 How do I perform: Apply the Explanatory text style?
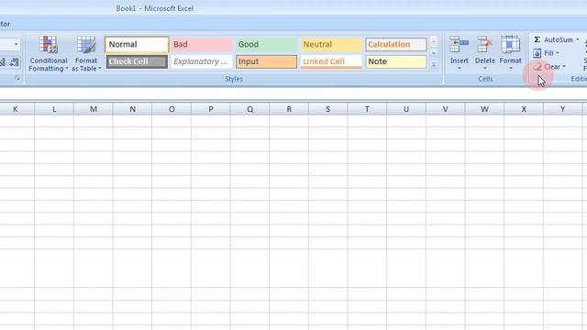[202, 61]
